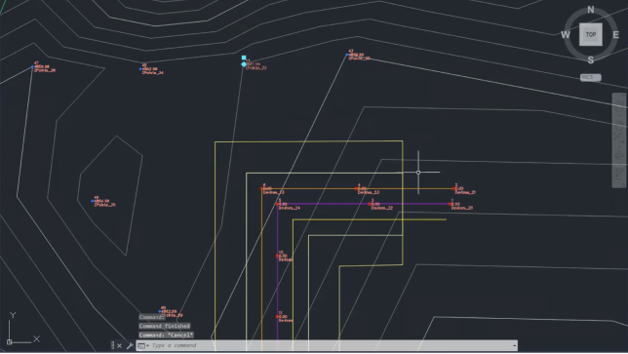628x354 pixels.
Task: Click the point labeled Devices_21
Action: click(x=453, y=188)
